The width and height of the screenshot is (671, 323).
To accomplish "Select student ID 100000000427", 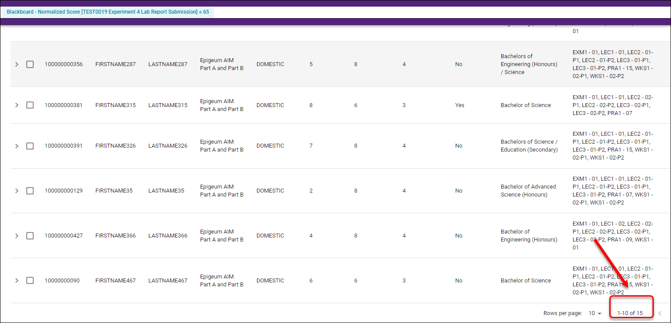I will (63, 236).
